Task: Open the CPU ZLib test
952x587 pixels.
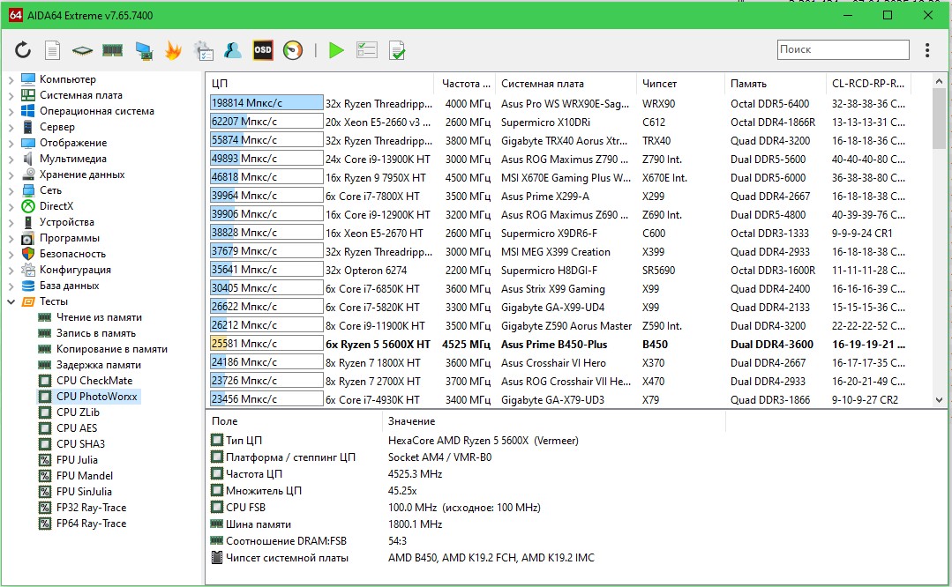Action: pyautogui.click(x=78, y=412)
